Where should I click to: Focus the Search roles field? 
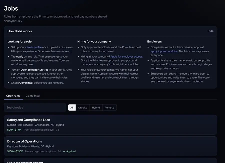click(x=35, y=107)
